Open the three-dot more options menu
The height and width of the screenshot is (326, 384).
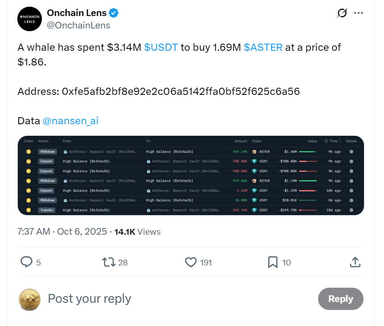pyautogui.click(x=359, y=13)
